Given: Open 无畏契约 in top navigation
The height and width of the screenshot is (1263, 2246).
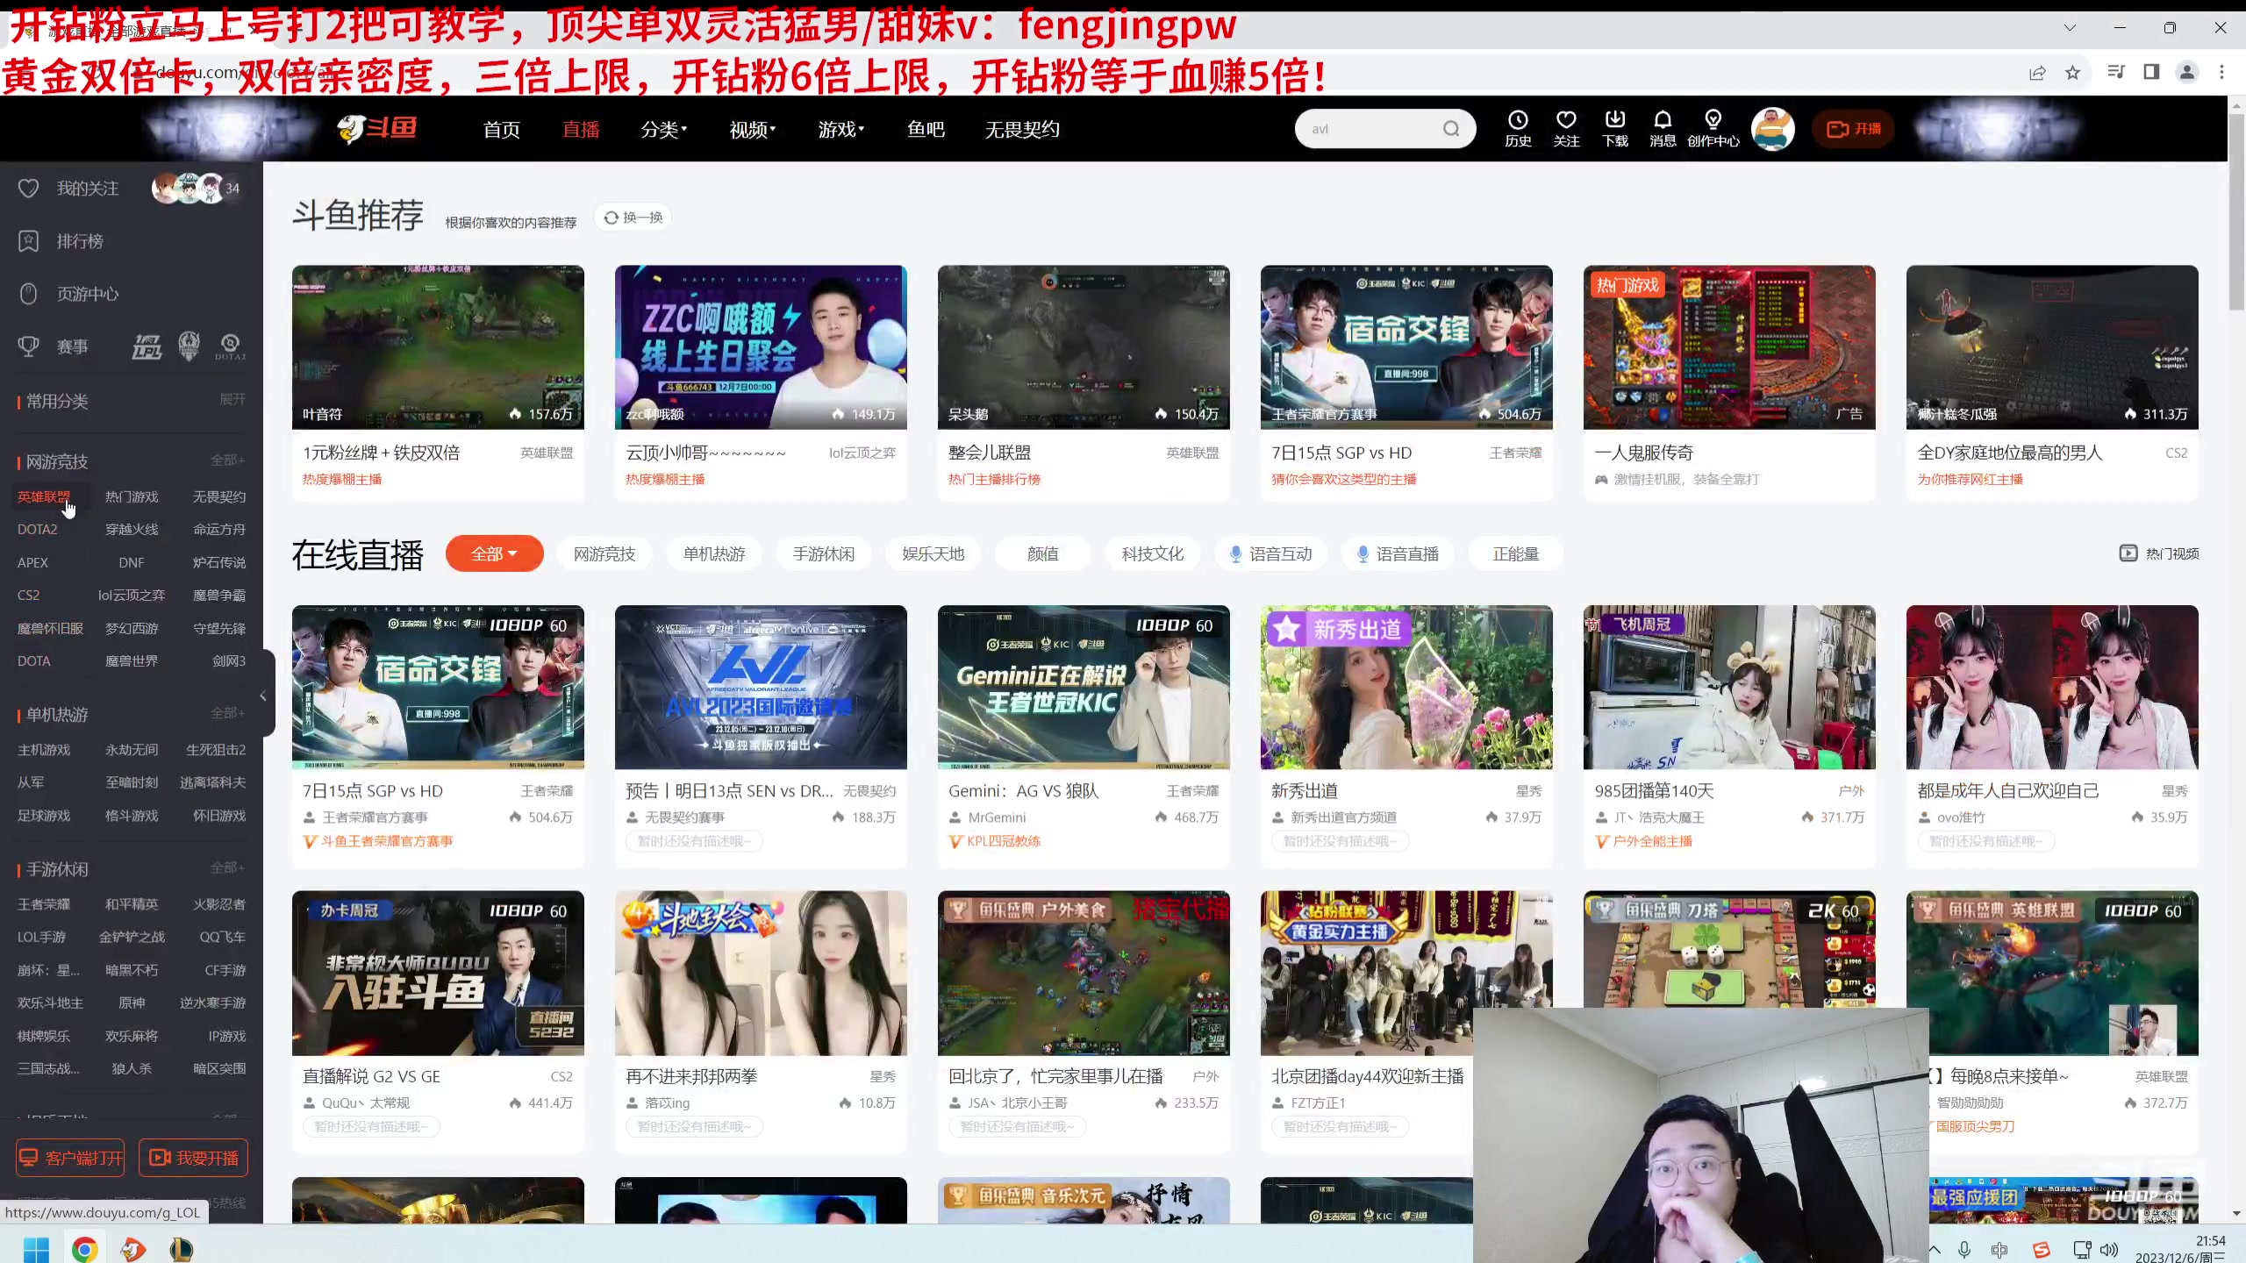Looking at the screenshot, I should [x=1022, y=130].
